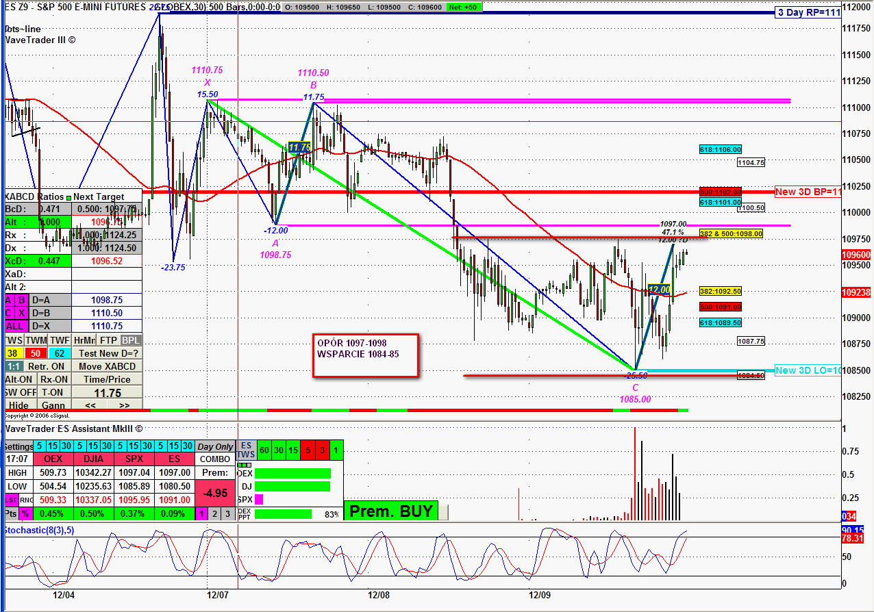This screenshot has height=612, width=874.
Task: Click the 1:1 ratio box
Action: [13, 366]
